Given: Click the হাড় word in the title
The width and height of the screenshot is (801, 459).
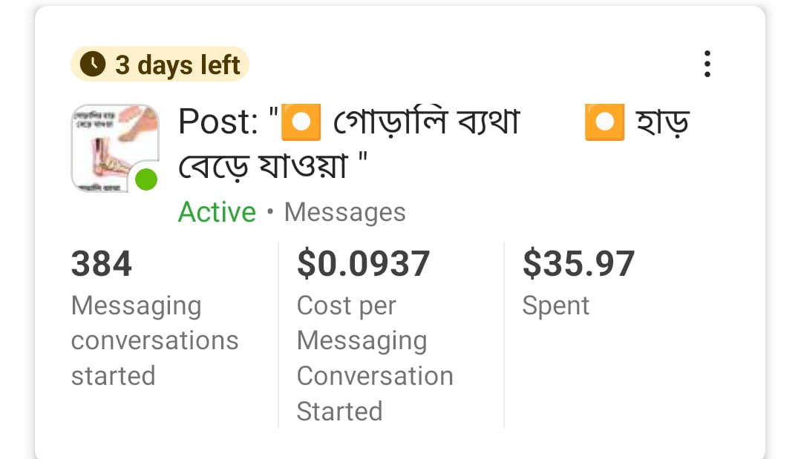Looking at the screenshot, I should pyautogui.click(x=663, y=122).
